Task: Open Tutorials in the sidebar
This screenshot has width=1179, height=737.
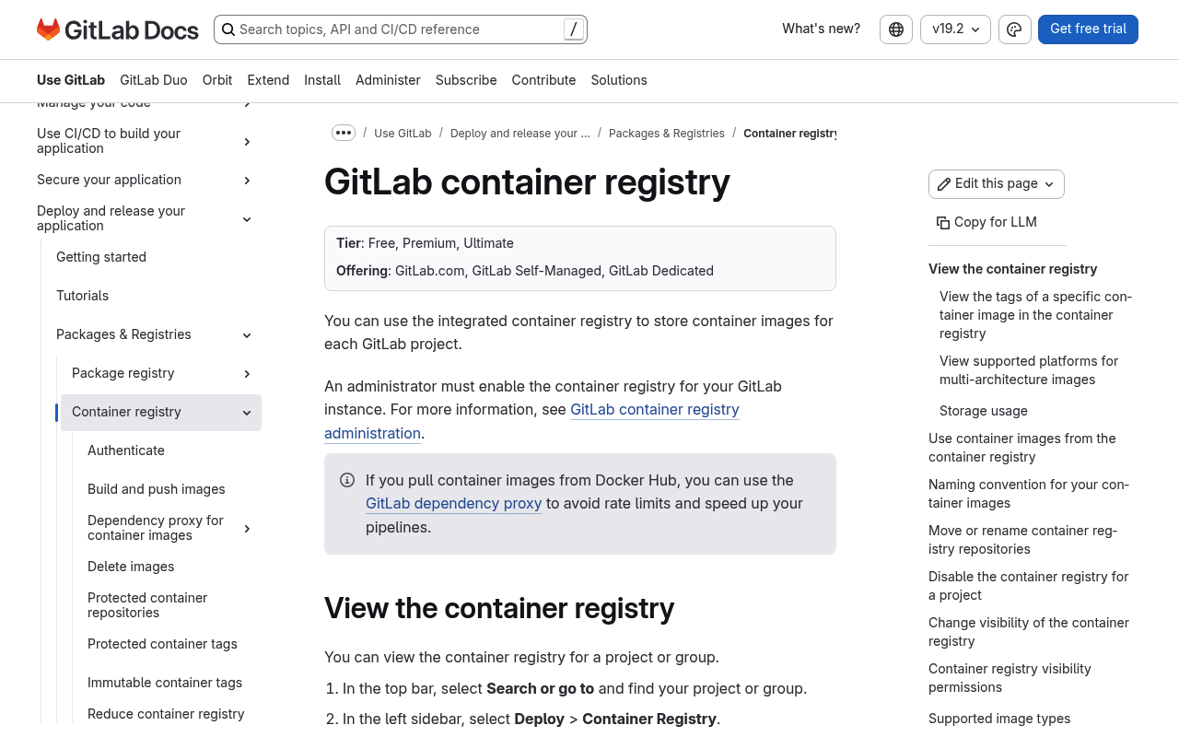Action: click(x=82, y=296)
